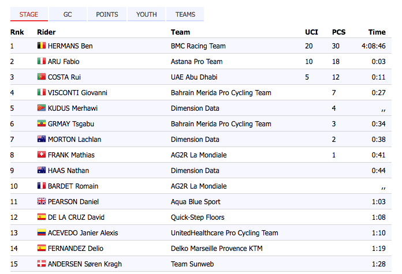Switch to the GC tab

tap(68, 14)
